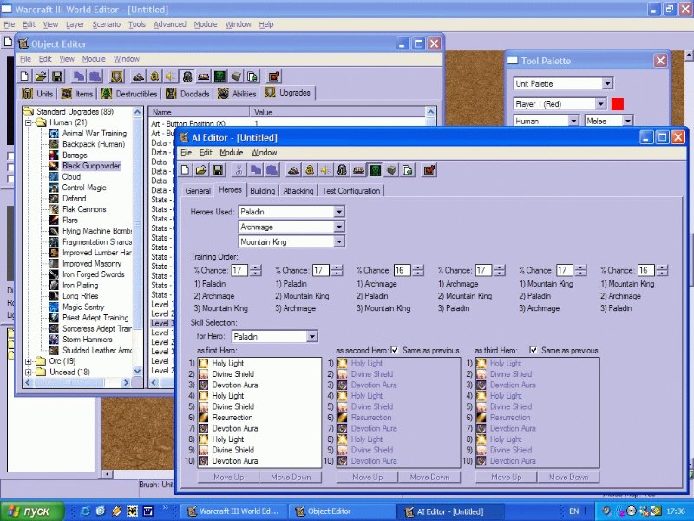Click Move Up under the first Hero list
The width and height of the screenshot is (694, 521).
(228, 477)
